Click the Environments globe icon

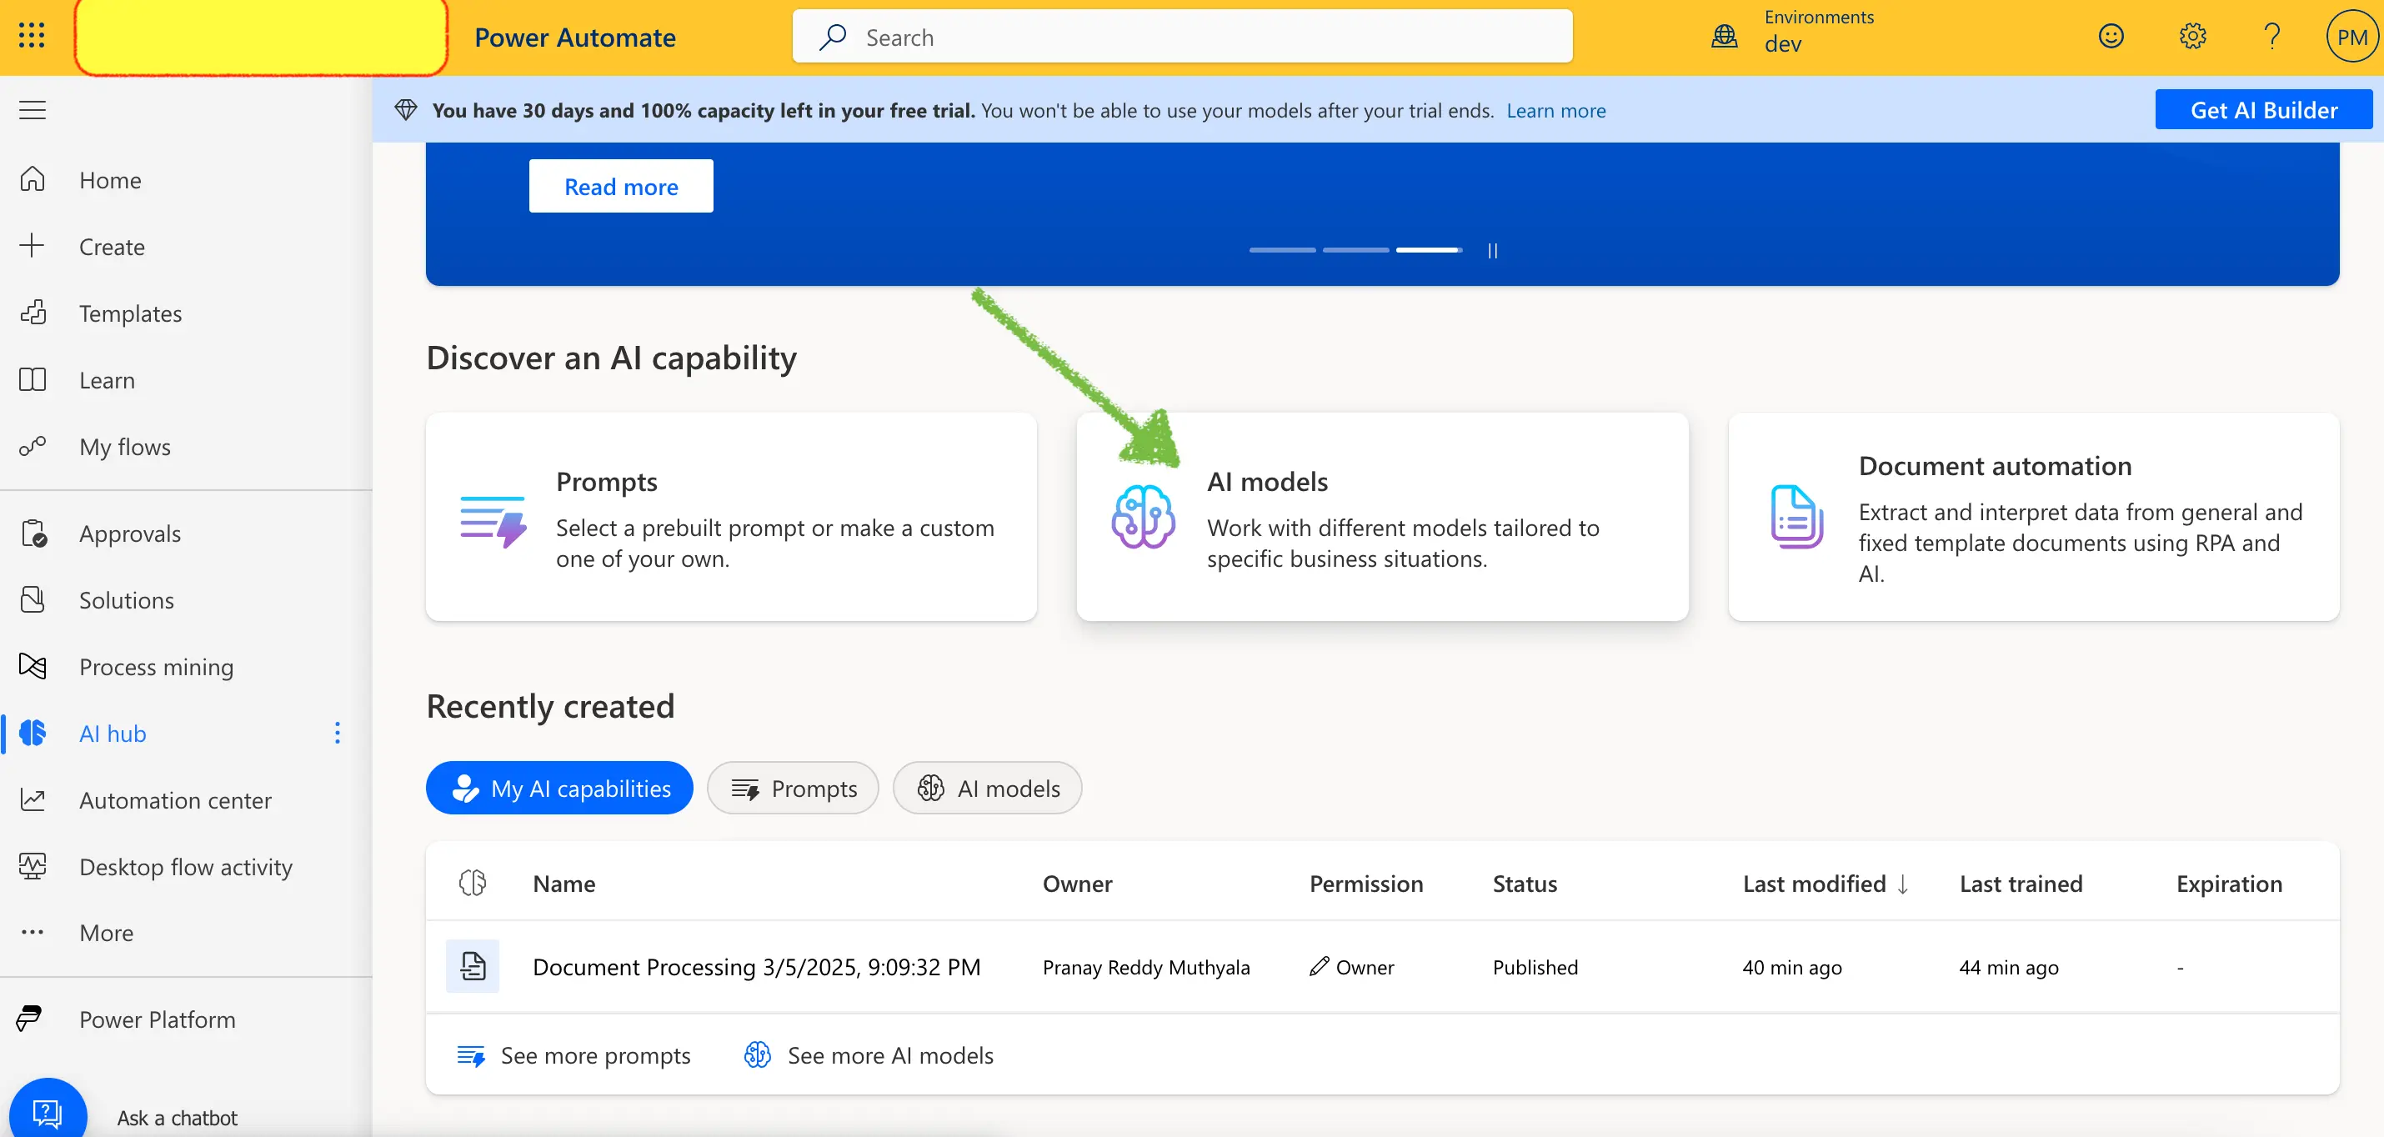click(1724, 36)
